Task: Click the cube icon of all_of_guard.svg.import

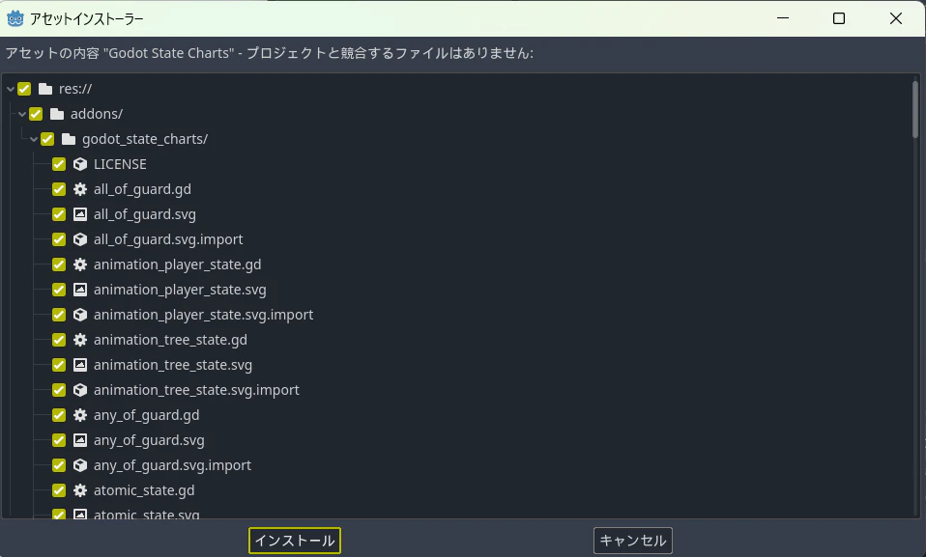Action: point(80,239)
